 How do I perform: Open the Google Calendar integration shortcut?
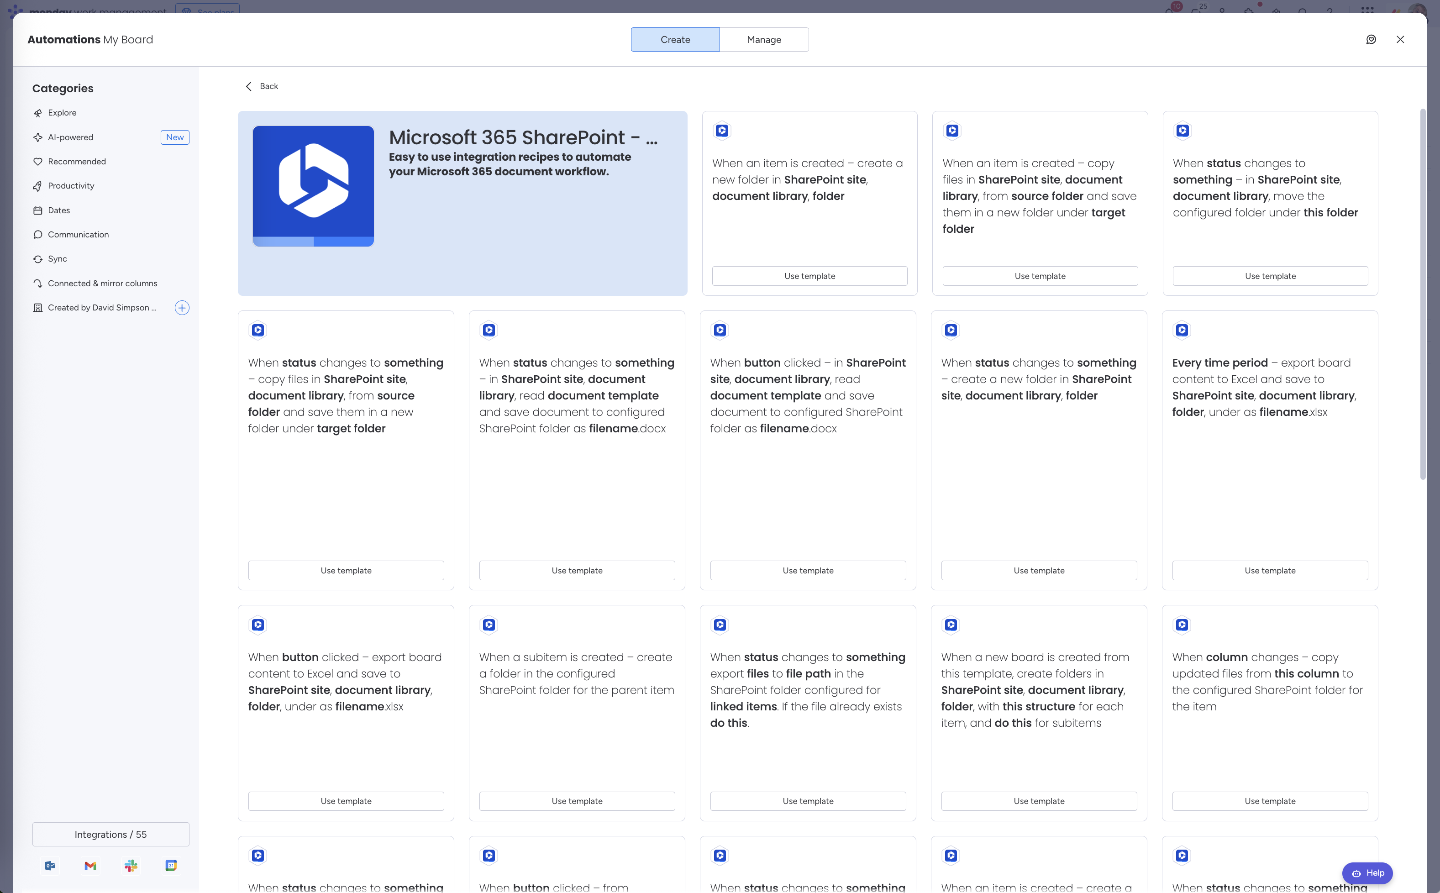pyautogui.click(x=171, y=866)
